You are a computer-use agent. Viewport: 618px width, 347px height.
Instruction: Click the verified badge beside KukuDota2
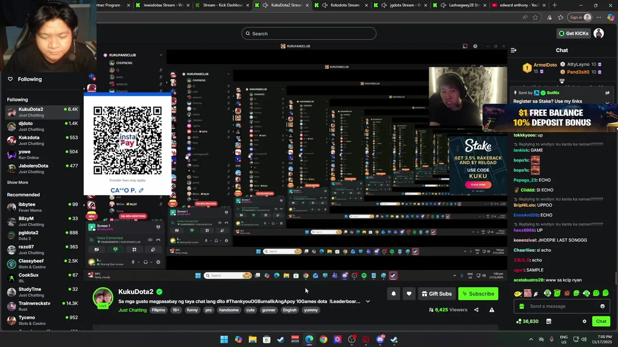point(159,292)
